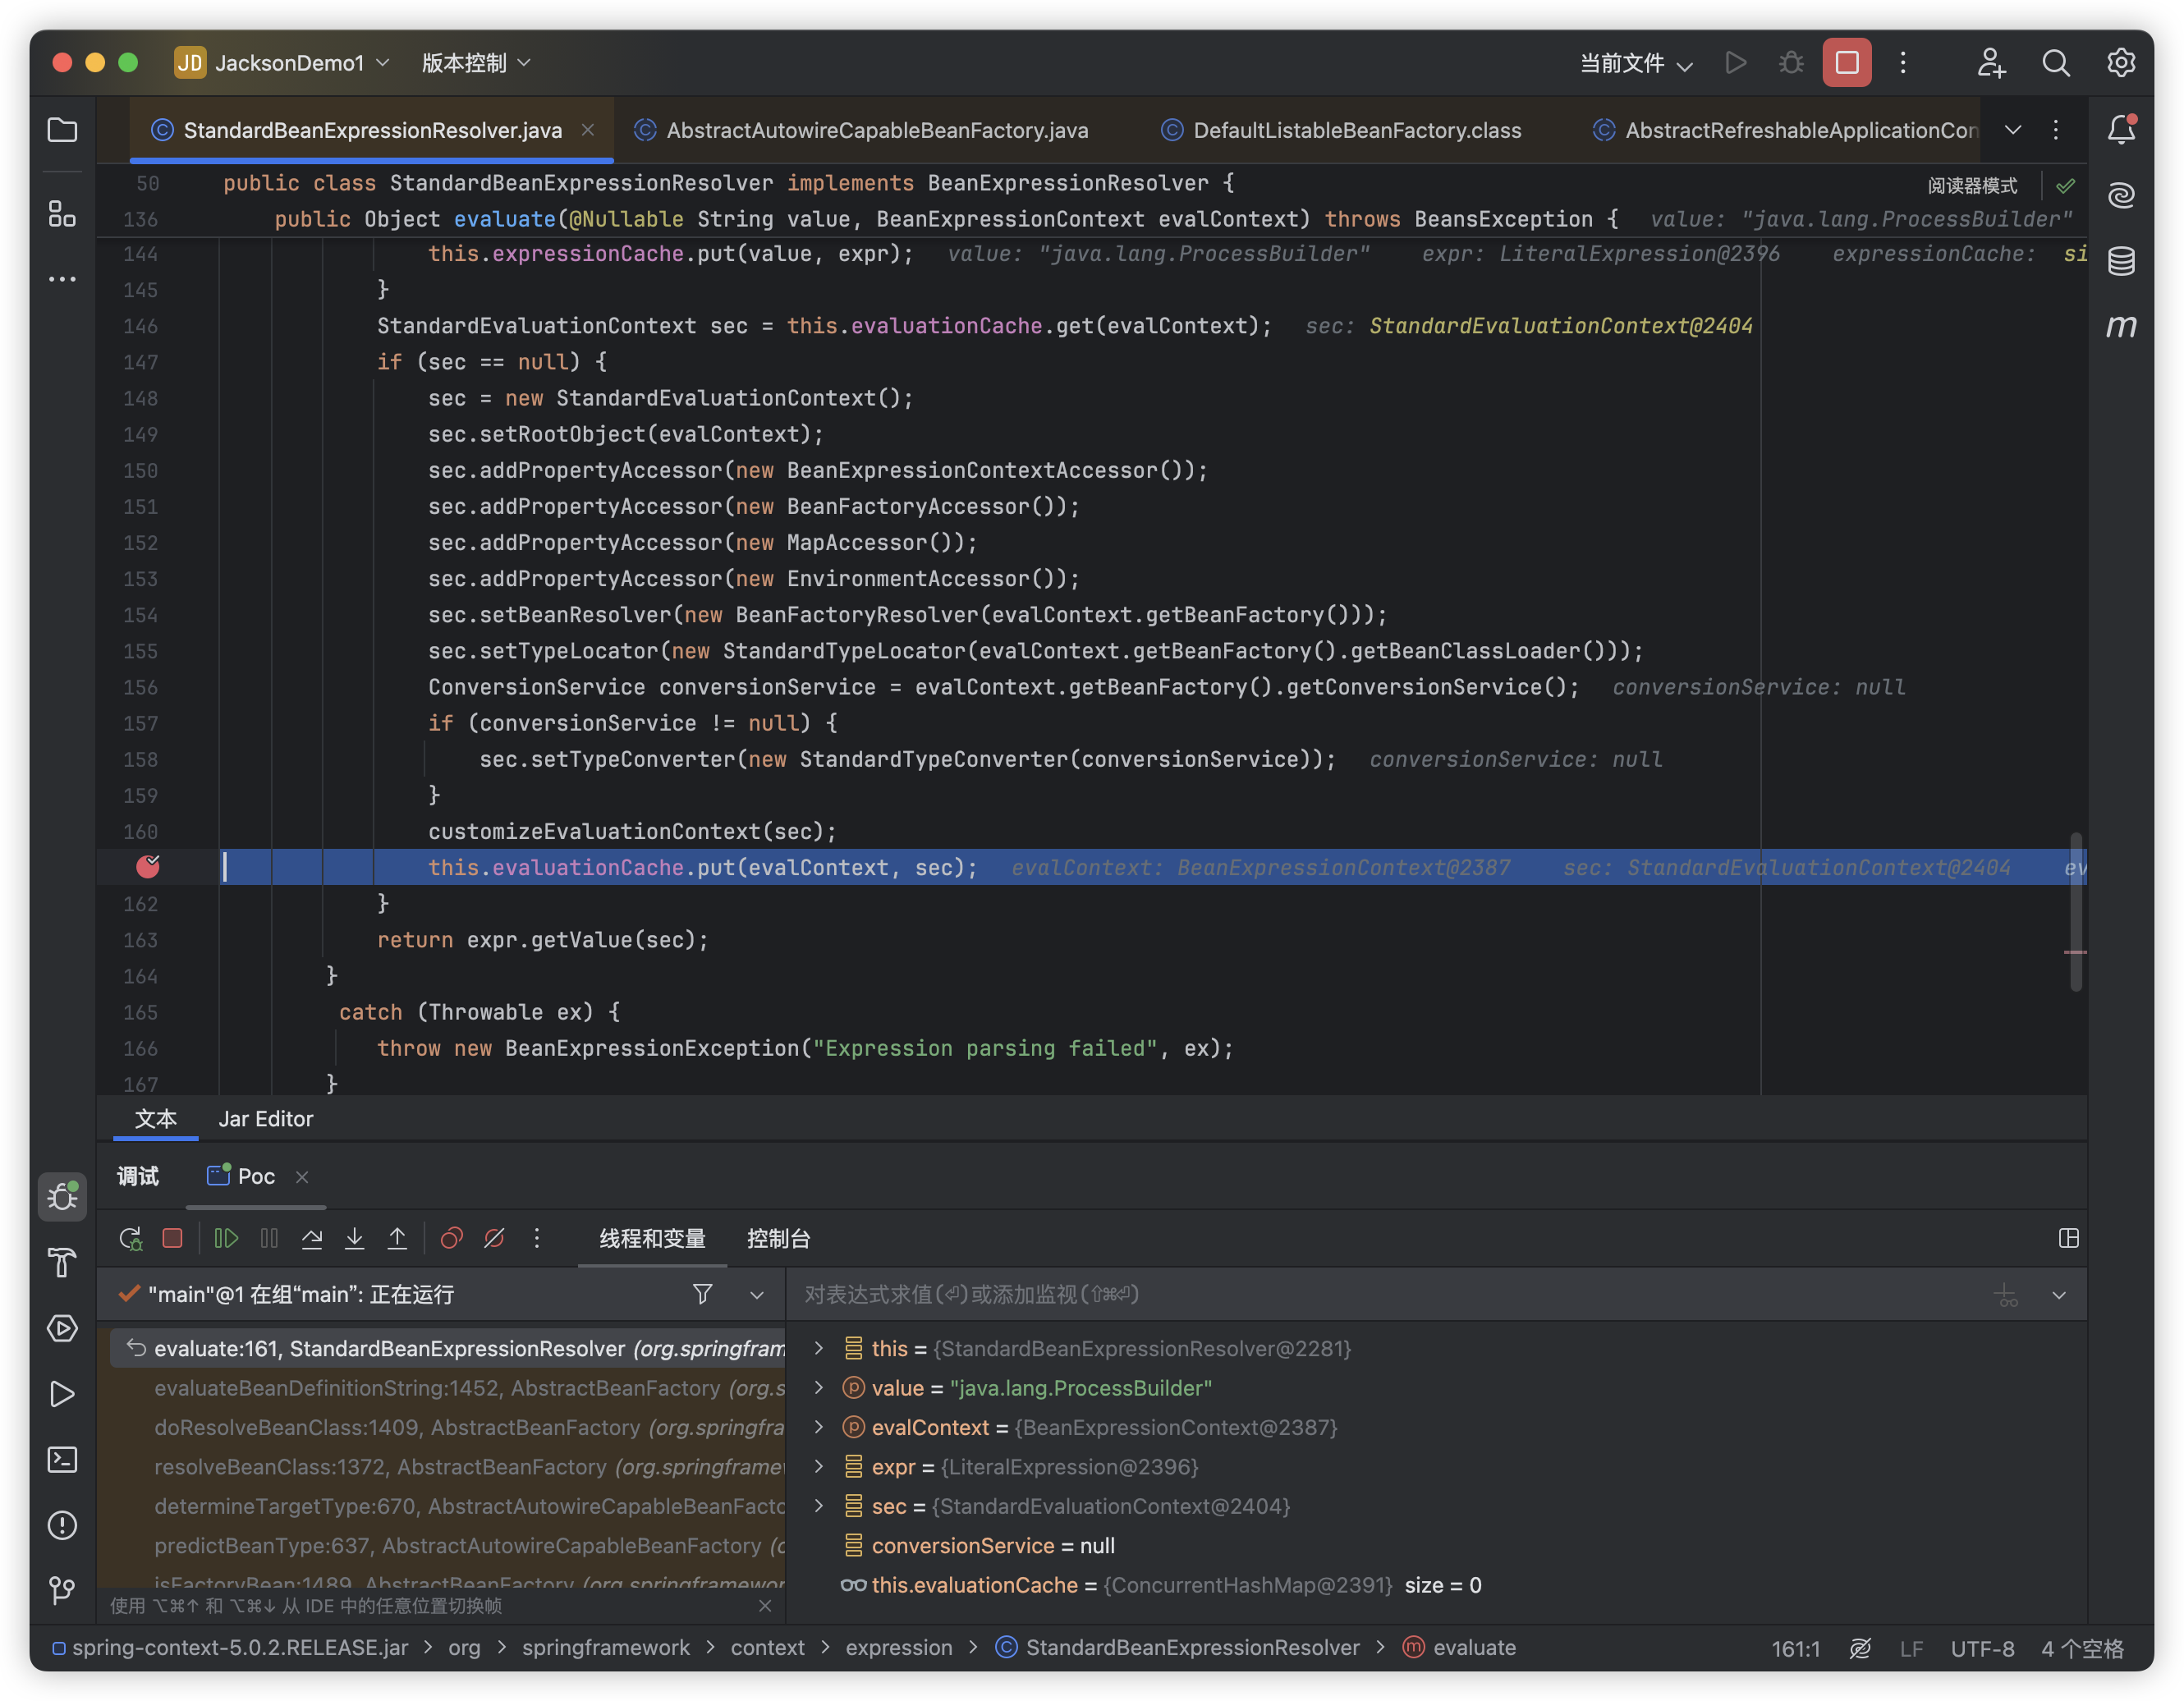
Task: Expand the 'evalContext' variable node
Action: [x=819, y=1427]
